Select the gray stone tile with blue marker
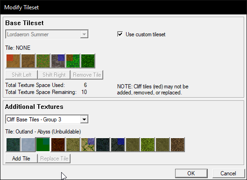 click(x=58, y=61)
